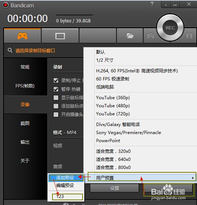
Task: Click the 预置 button
Action: click(x=168, y=188)
